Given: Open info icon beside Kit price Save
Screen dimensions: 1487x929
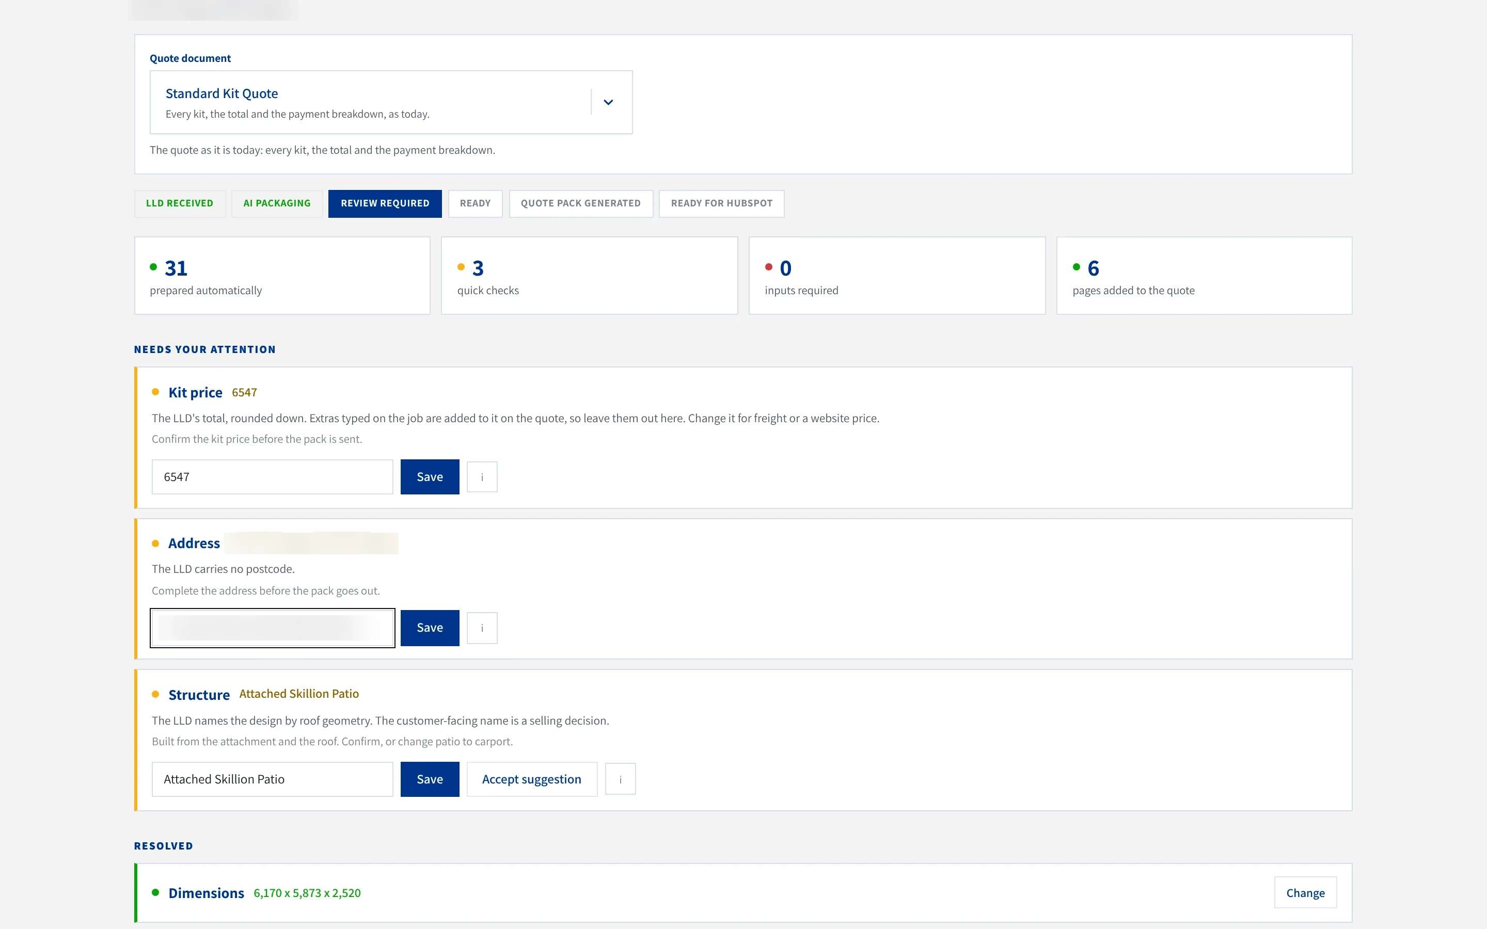Looking at the screenshot, I should tap(482, 477).
